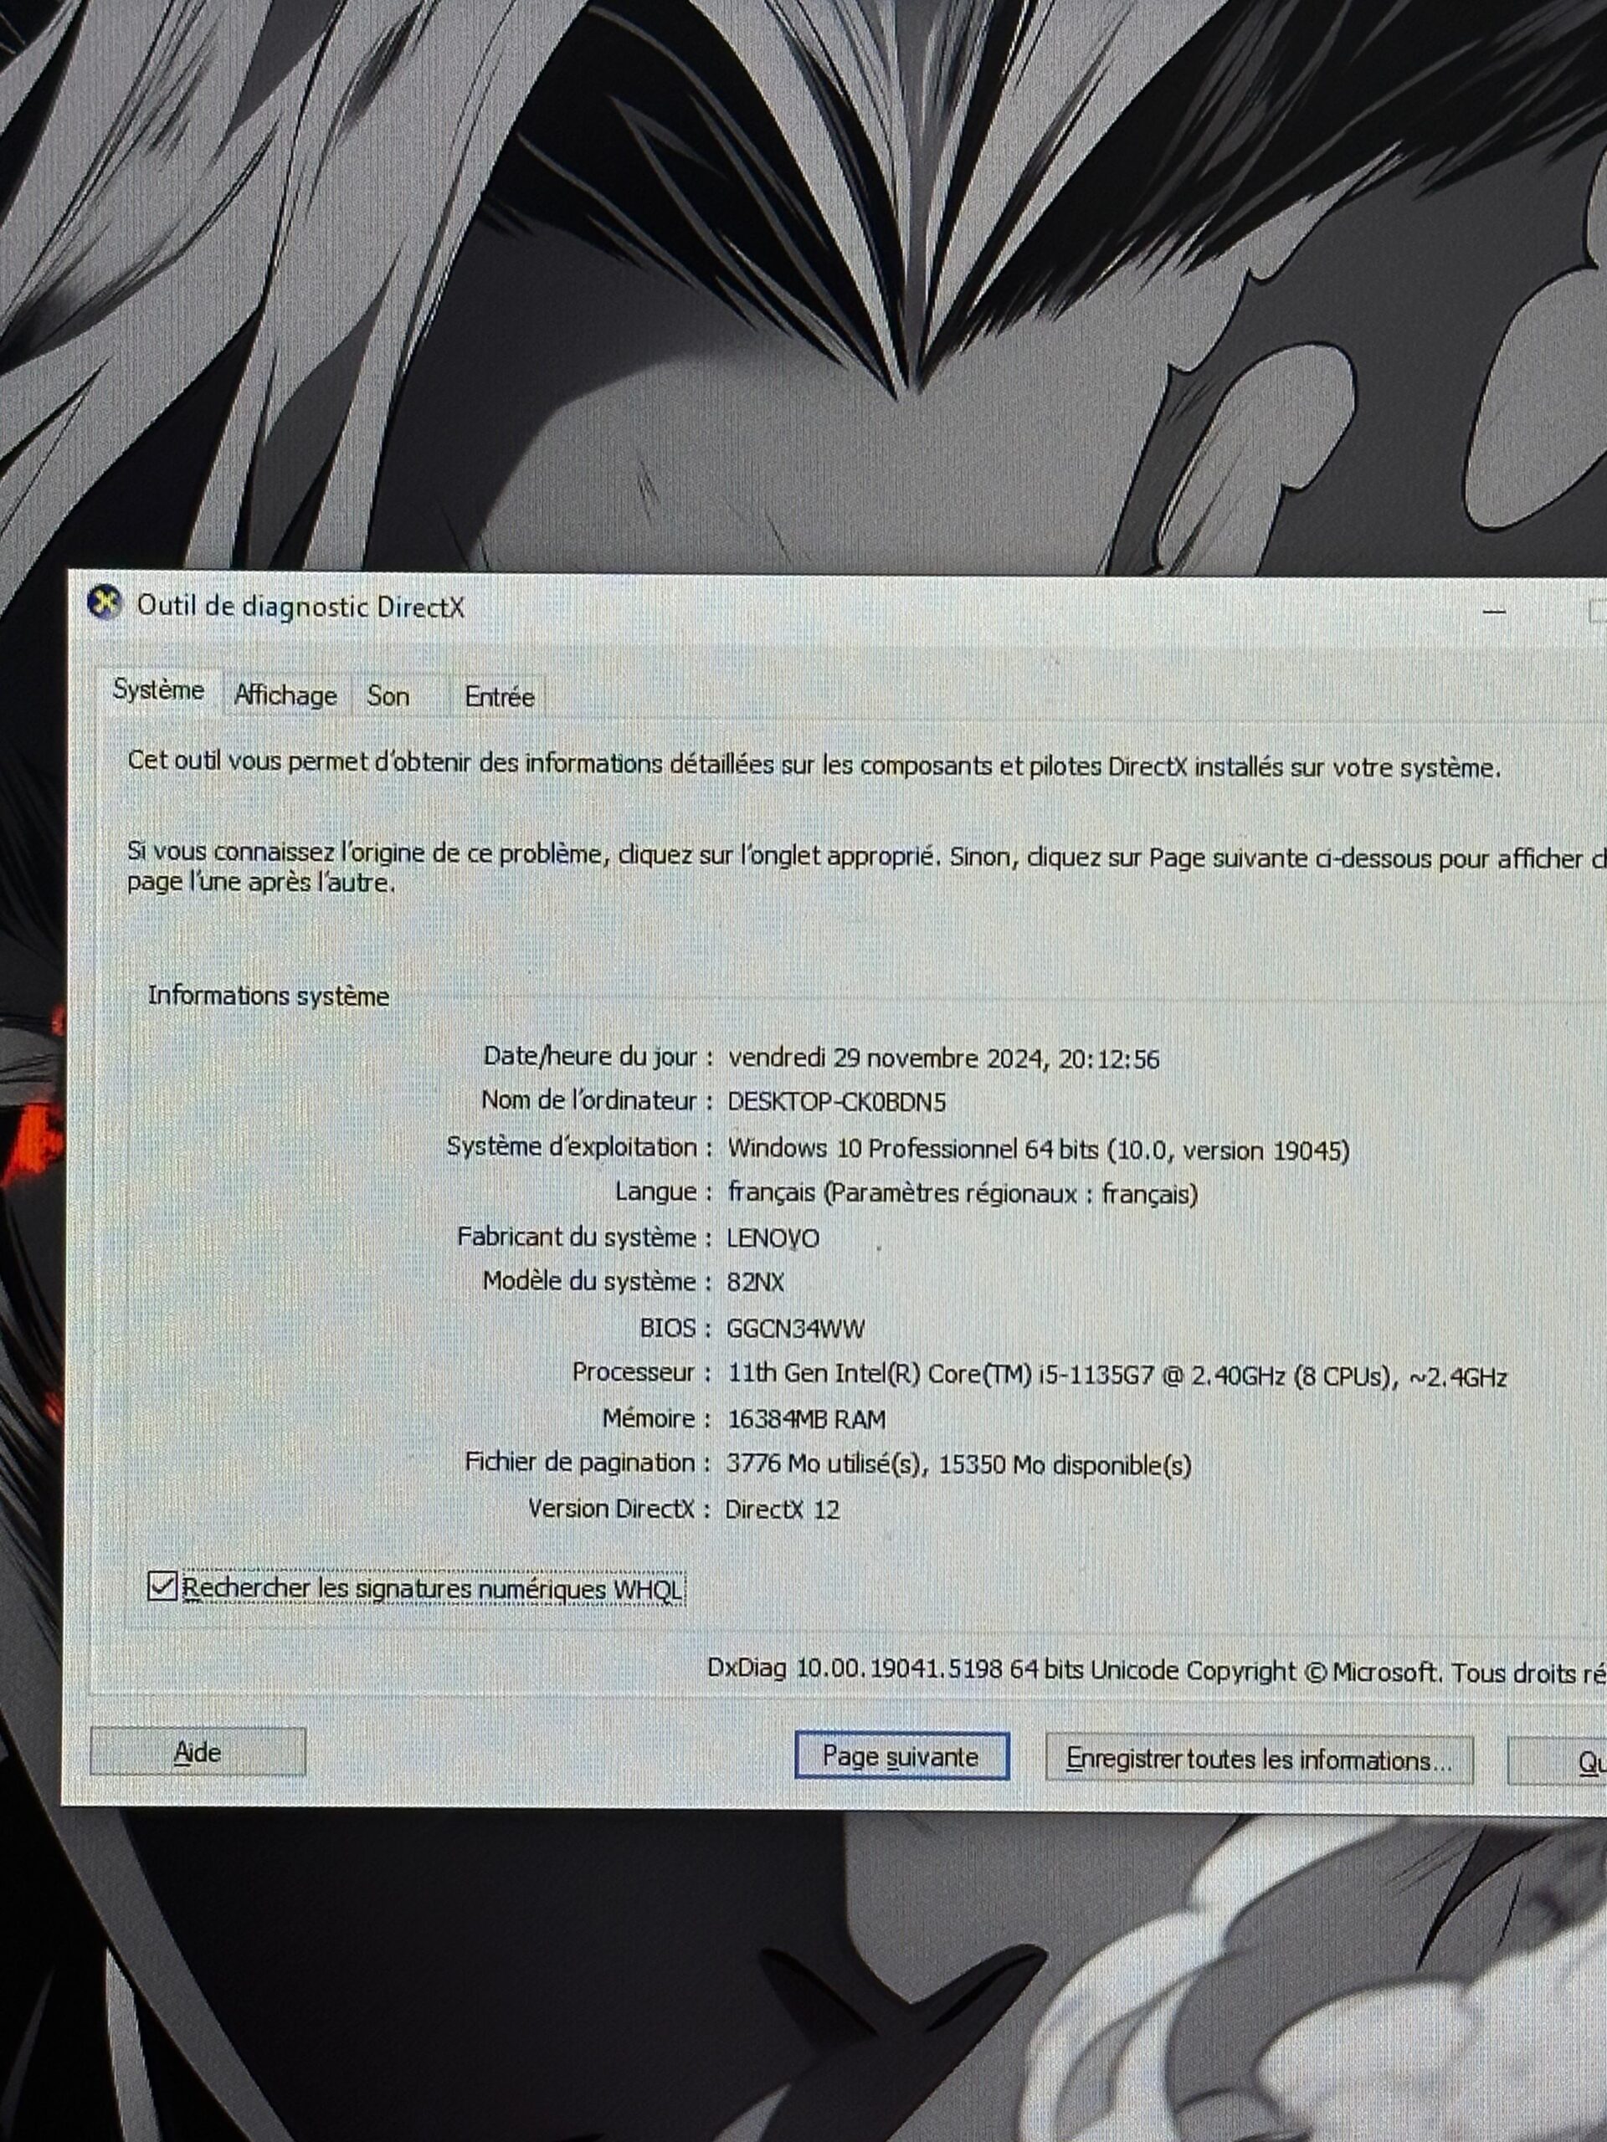Viewport: 1607px width, 2142px height.
Task: Click the system model 82NX
Action: click(x=756, y=1282)
